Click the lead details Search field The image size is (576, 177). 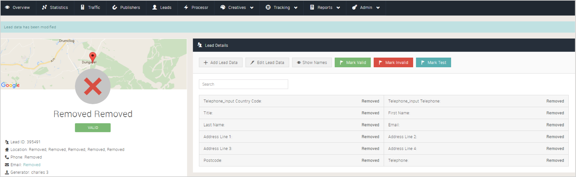(x=244, y=84)
